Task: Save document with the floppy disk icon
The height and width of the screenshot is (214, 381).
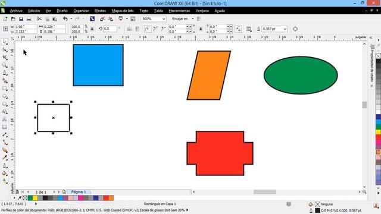Action: pyautogui.click(x=21, y=19)
